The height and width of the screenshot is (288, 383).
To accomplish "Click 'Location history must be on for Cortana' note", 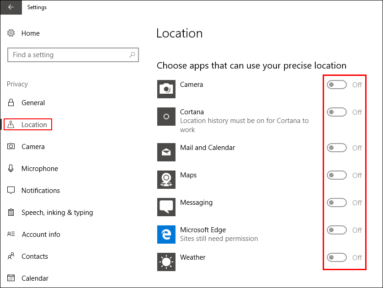I will [x=244, y=125].
